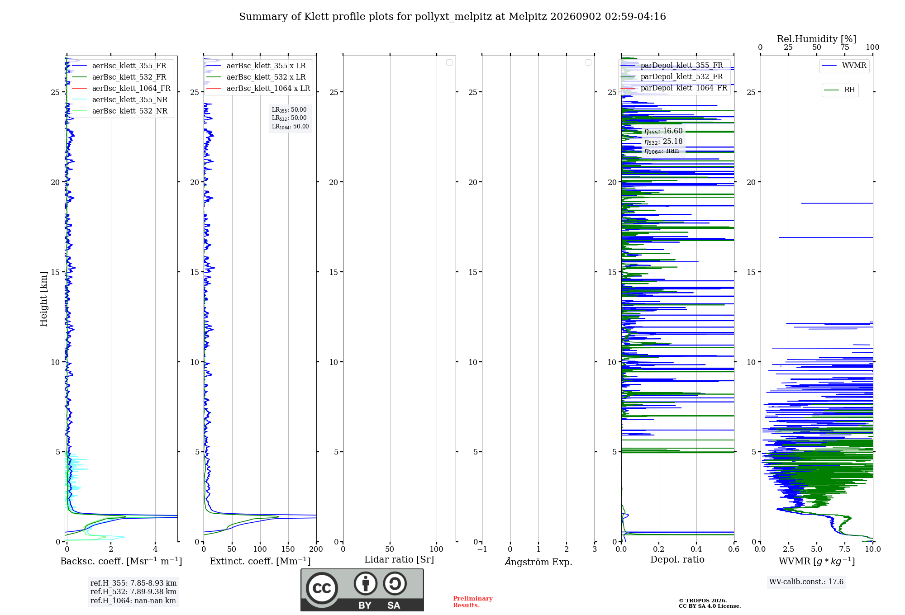Click the share-alike circular arrow icon above SA
Screen dimensions: 905x615
[x=395, y=583]
